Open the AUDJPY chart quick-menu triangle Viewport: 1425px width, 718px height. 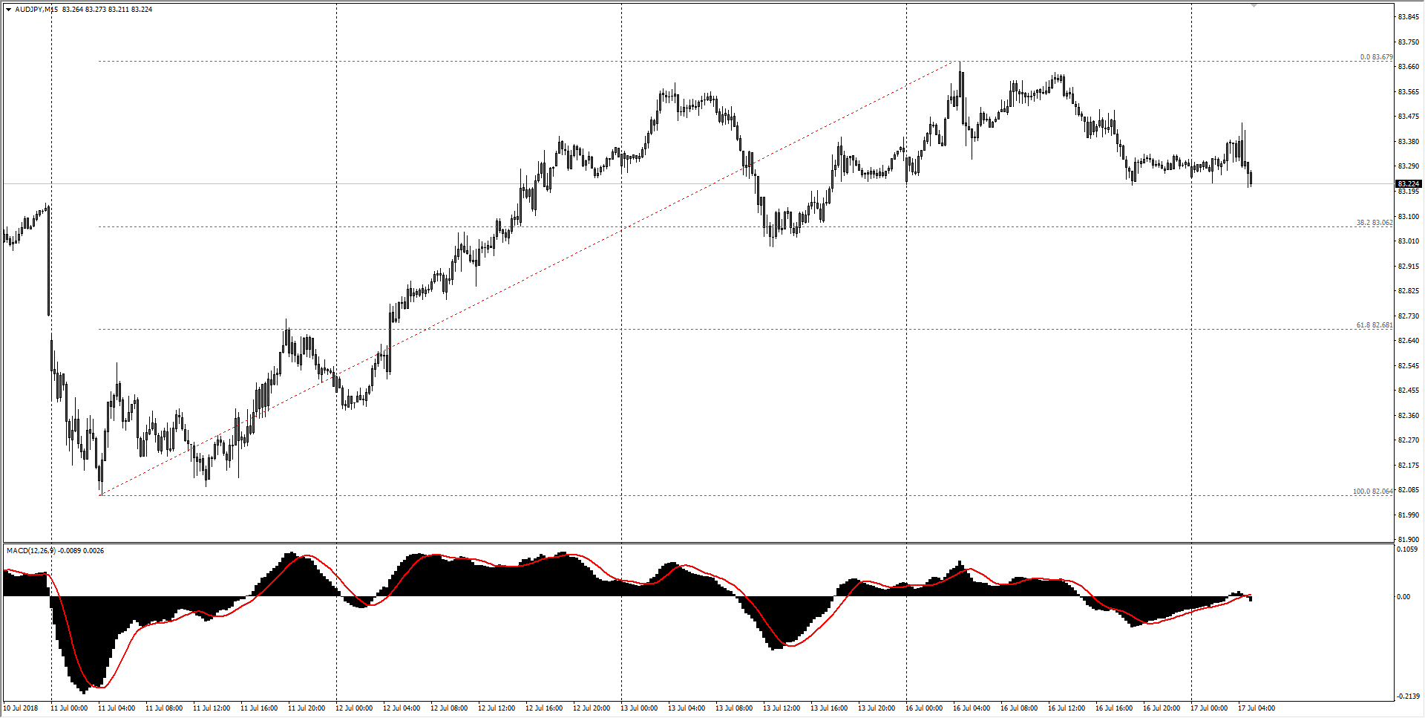7,10
